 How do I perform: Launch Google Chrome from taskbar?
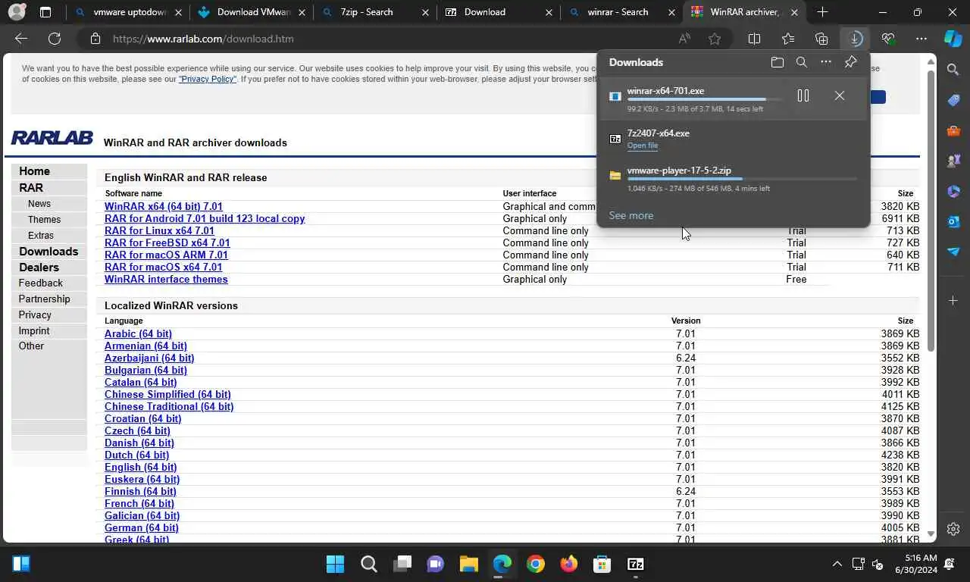pyautogui.click(x=535, y=564)
